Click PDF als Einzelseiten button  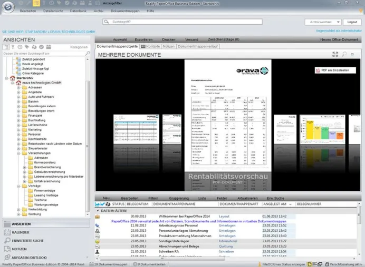point(335,70)
